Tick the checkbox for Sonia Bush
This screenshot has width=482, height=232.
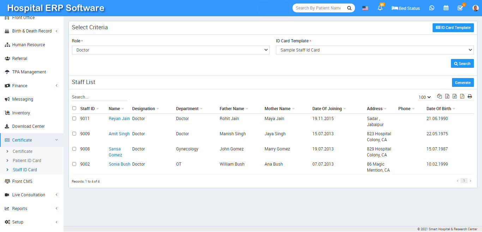(x=74, y=164)
